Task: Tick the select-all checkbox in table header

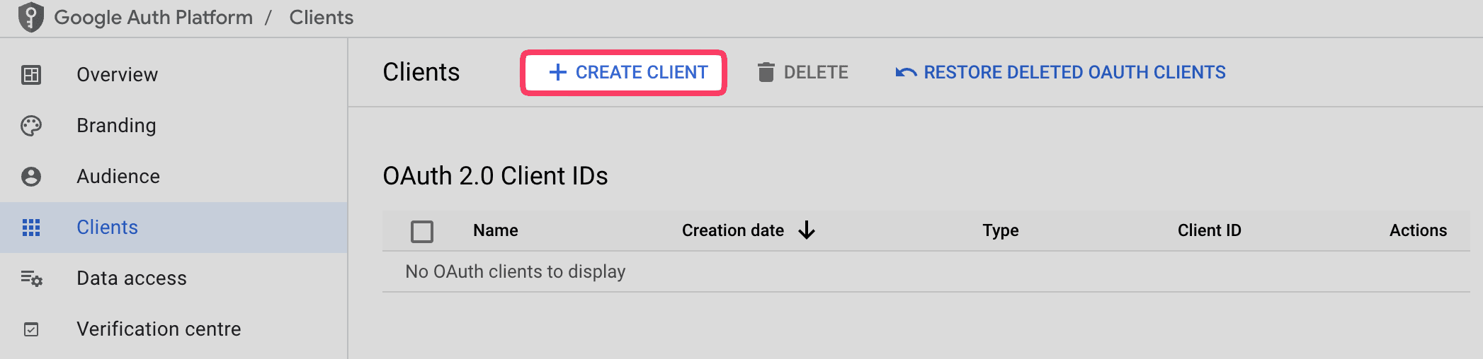Action: coord(422,231)
